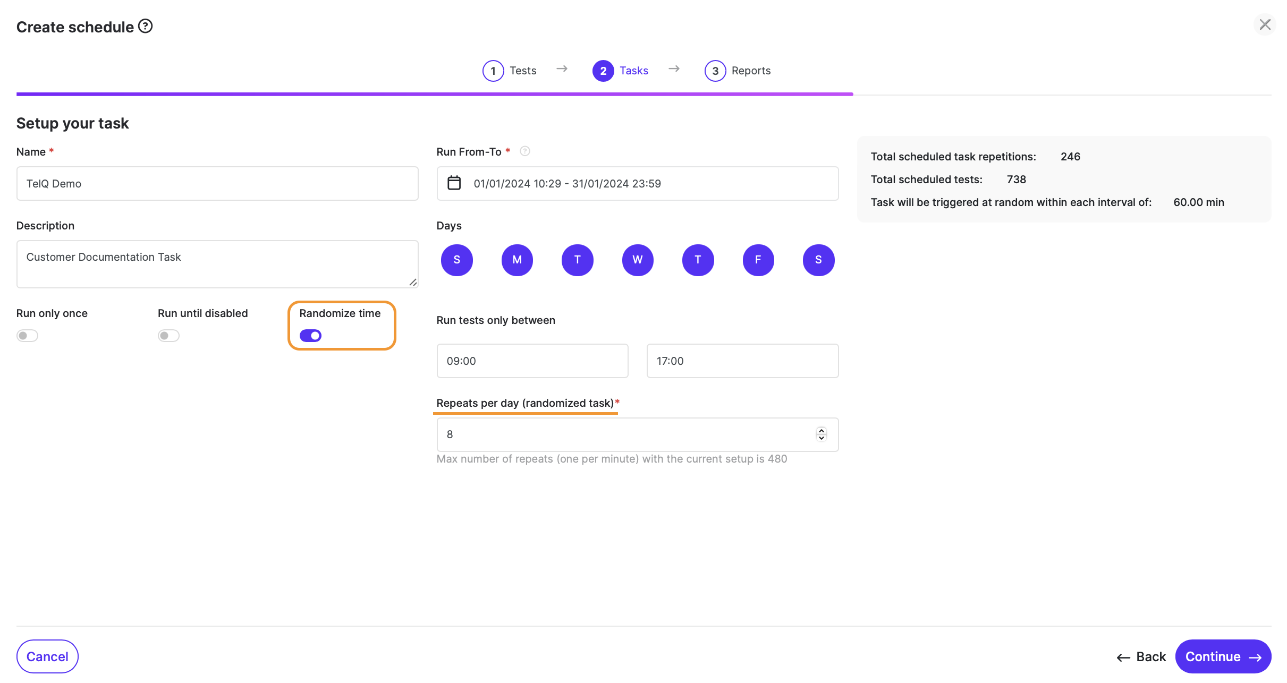The width and height of the screenshot is (1287, 683).
Task: Switch to the Reports step label
Action: [x=750, y=71]
